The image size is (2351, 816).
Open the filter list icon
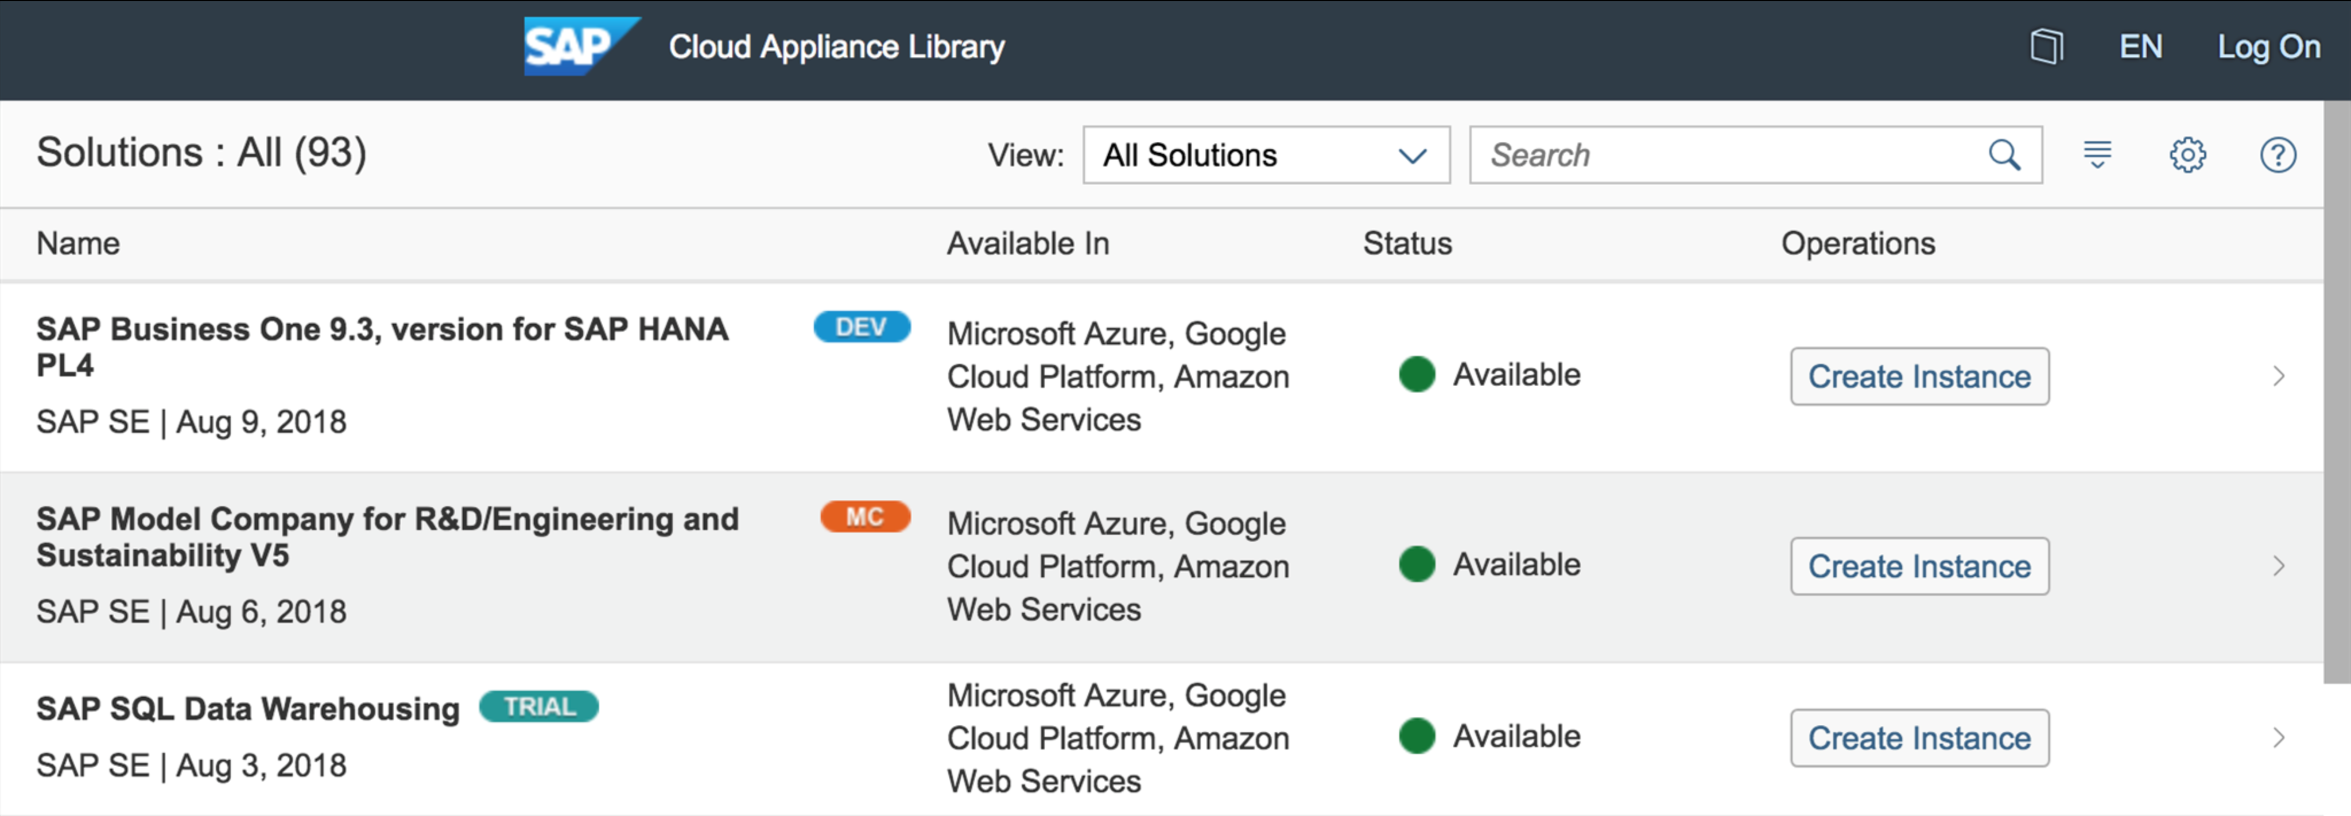coord(2097,154)
